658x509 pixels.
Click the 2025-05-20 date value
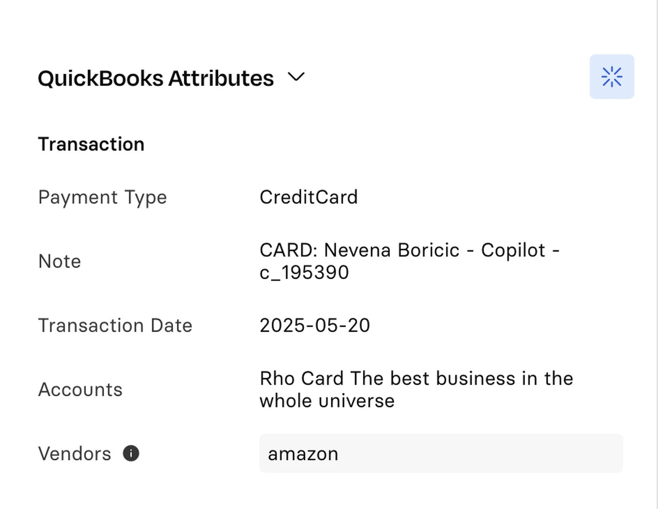tap(315, 325)
